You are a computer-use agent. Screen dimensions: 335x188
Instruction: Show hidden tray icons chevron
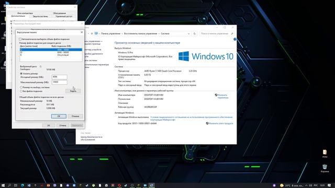[306, 185]
